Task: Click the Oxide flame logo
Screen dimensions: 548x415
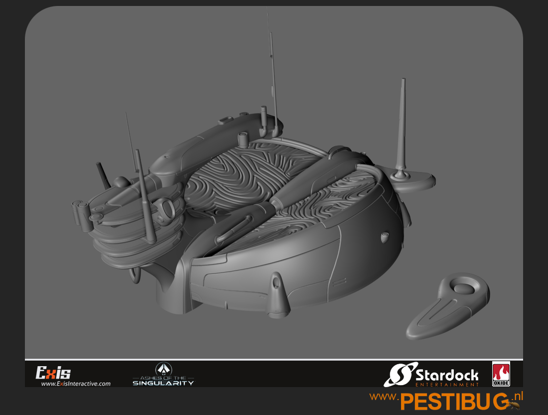Action: [501, 374]
